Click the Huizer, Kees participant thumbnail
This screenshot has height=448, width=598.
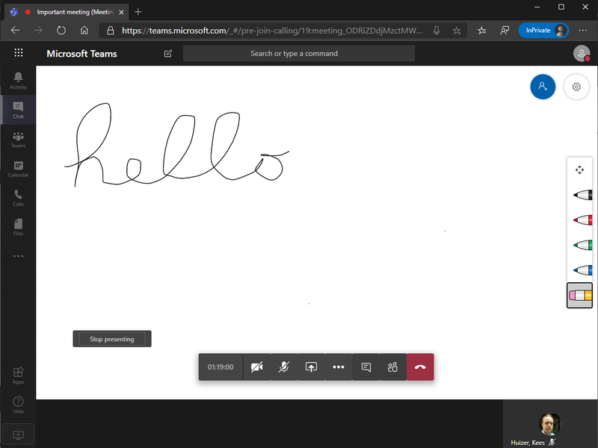550,424
